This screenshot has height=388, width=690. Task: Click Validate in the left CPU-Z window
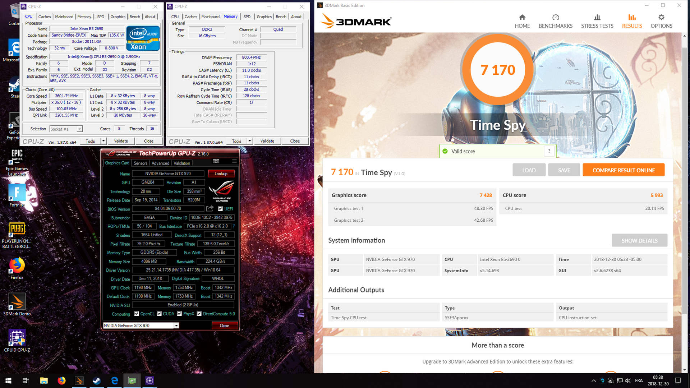(x=121, y=141)
